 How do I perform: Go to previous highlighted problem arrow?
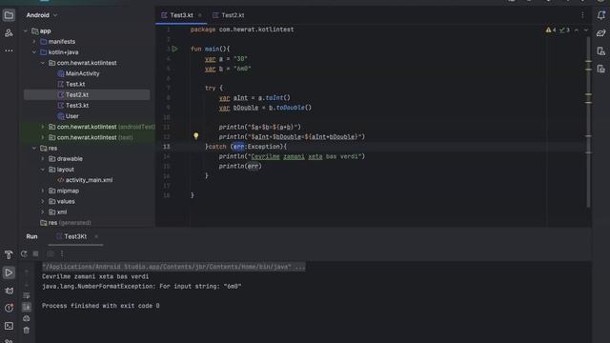(x=577, y=30)
